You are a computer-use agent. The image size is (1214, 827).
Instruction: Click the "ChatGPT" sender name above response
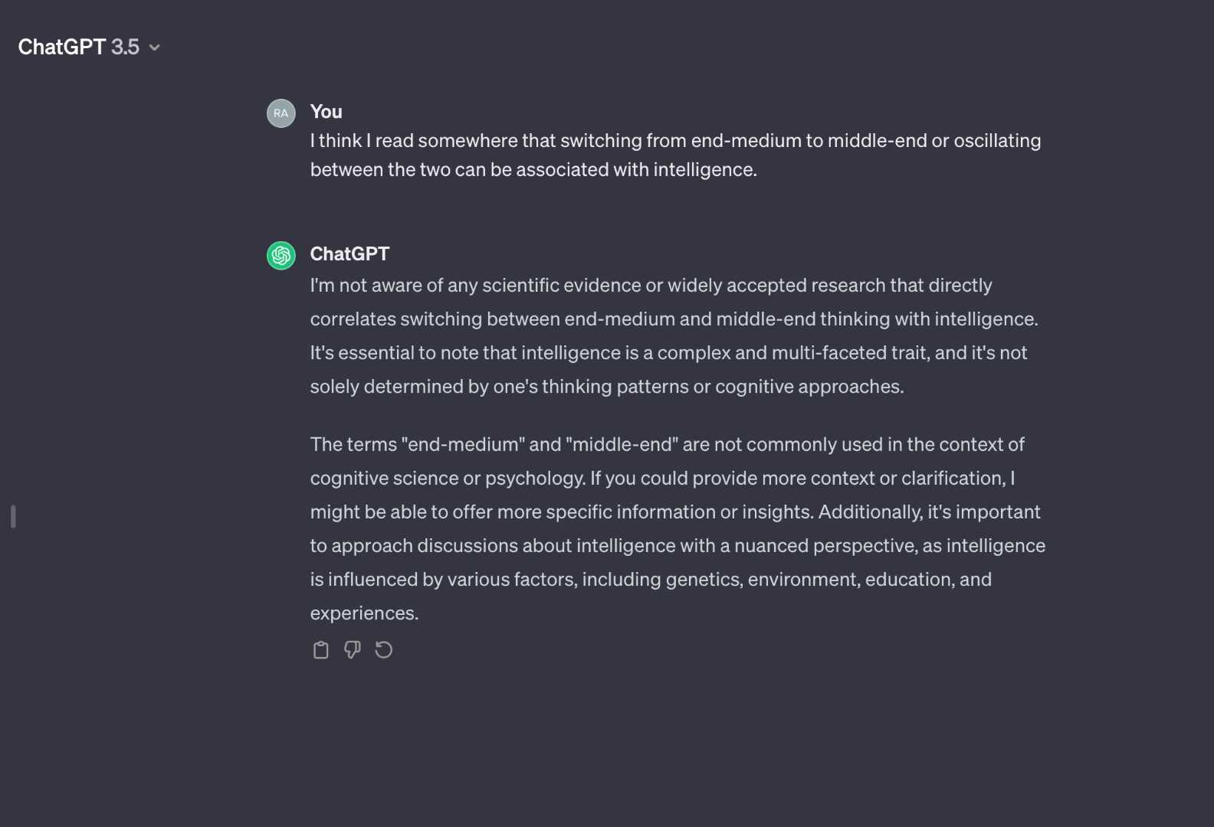click(349, 253)
